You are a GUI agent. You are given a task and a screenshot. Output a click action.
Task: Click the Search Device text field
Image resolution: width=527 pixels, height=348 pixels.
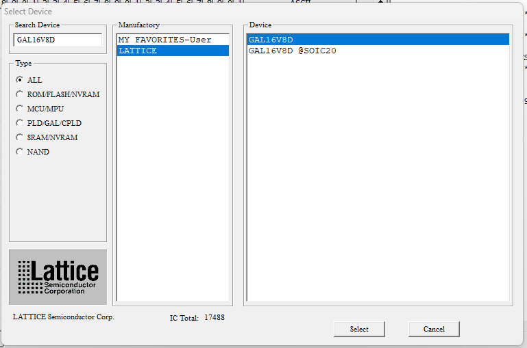click(x=58, y=40)
